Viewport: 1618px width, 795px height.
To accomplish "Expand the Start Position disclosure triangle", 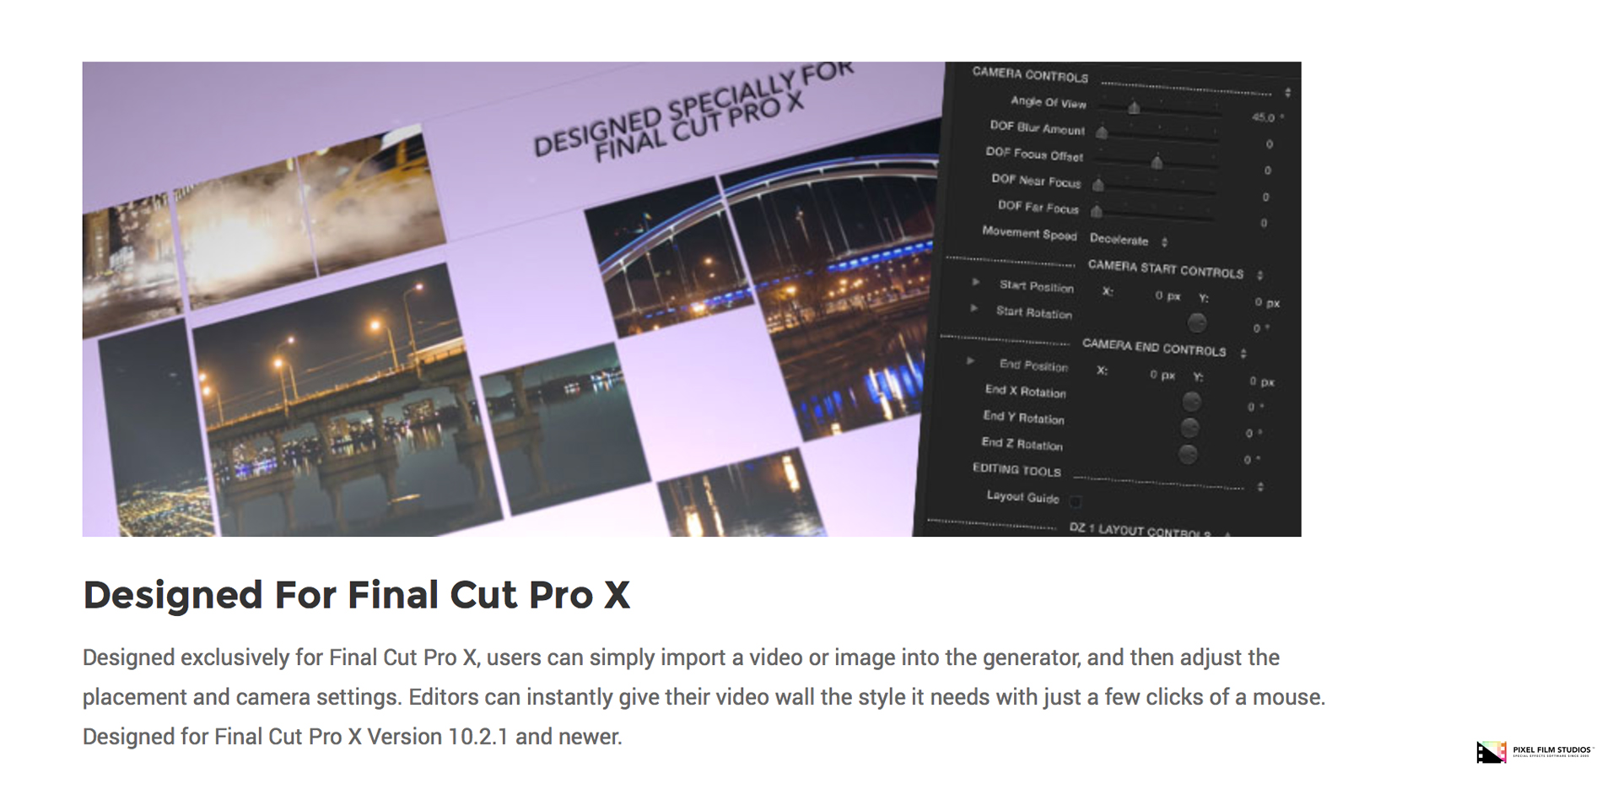I will [975, 282].
